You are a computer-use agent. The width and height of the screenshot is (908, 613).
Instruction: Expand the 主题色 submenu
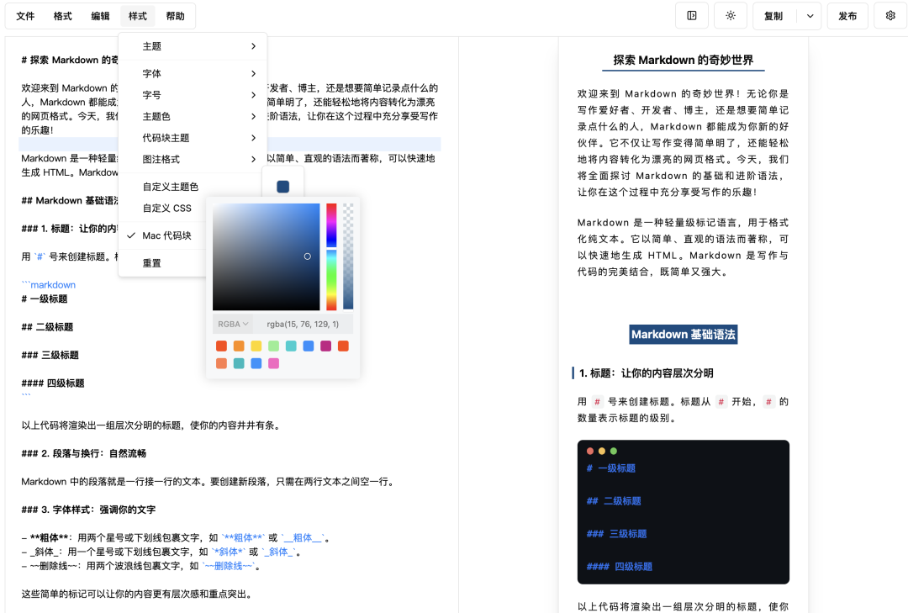[193, 117]
